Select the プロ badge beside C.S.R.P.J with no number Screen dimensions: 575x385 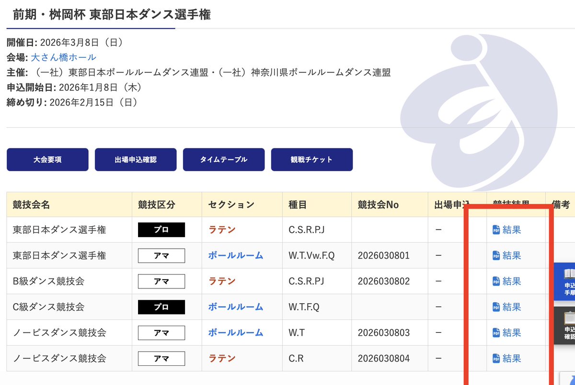(161, 230)
